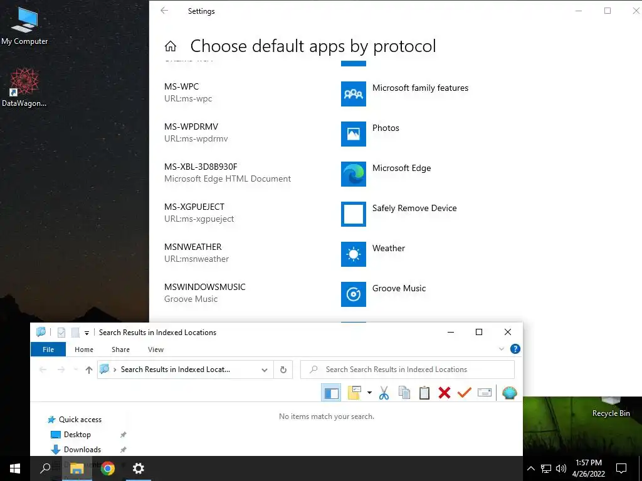The height and width of the screenshot is (481, 642).
Task: Select Groove Music default app for MSWINDOWSMUSIC
Action: click(x=399, y=288)
